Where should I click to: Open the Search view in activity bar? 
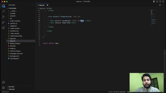[x=3, y=11]
